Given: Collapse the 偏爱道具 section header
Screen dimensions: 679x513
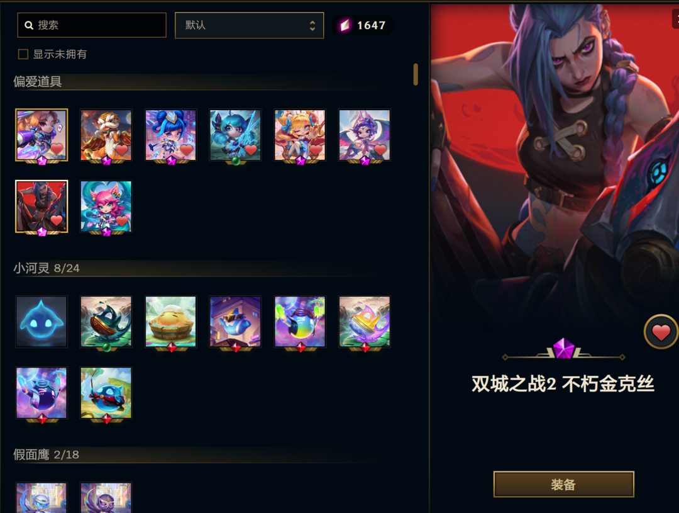Looking at the screenshot, I should [x=202, y=82].
